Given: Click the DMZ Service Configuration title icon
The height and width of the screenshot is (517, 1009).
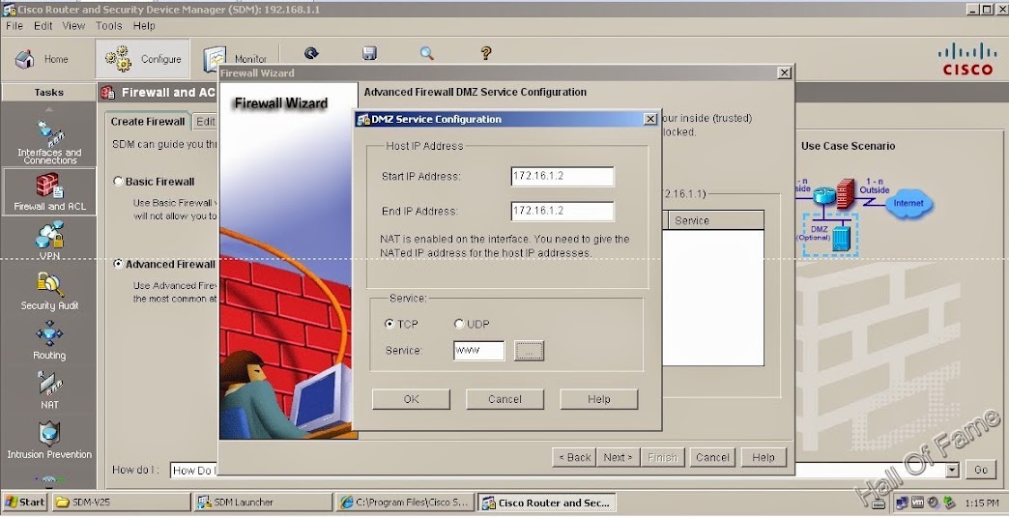Looking at the screenshot, I should coord(363,120).
